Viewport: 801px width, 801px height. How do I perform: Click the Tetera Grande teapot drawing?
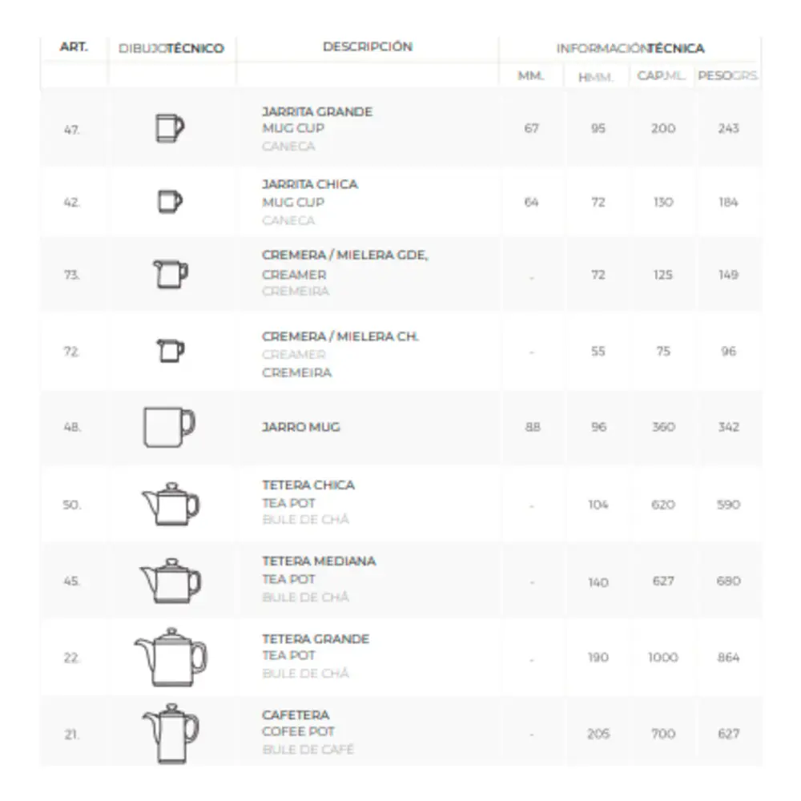click(x=170, y=657)
